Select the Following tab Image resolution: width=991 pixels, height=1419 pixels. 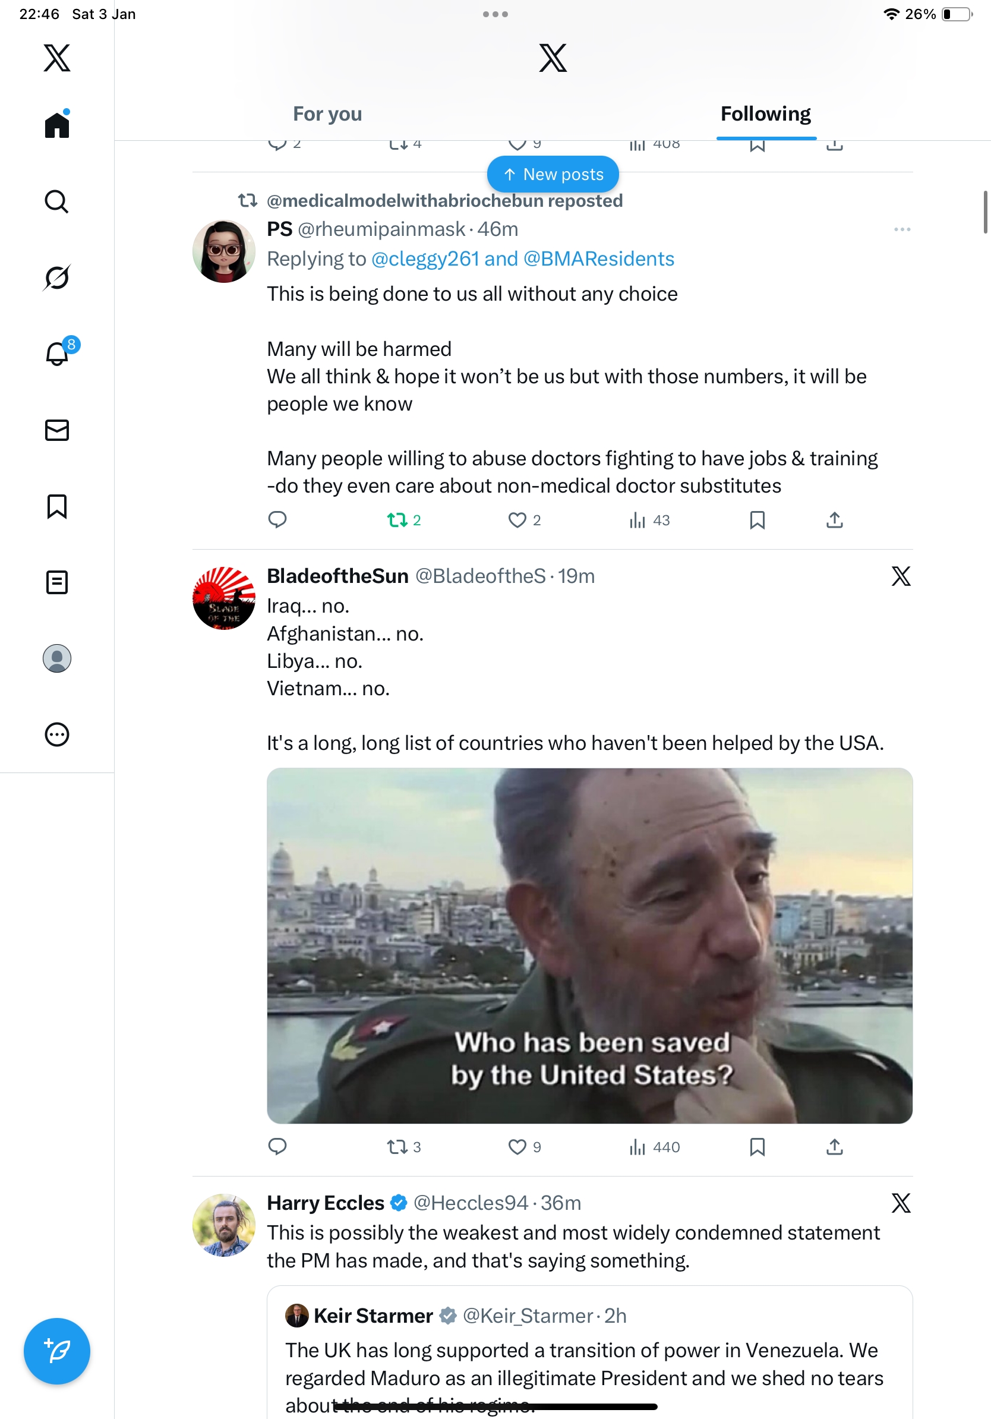(765, 114)
